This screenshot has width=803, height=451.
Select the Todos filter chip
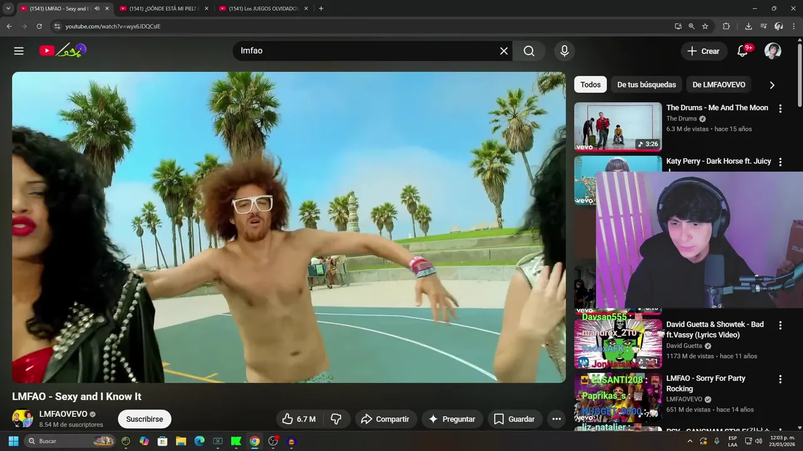tap(590, 85)
